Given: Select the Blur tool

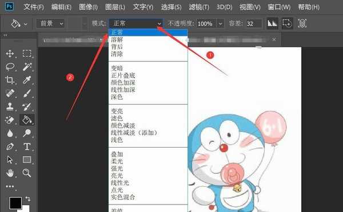Looking at the screenshot, I should [10, 133].
